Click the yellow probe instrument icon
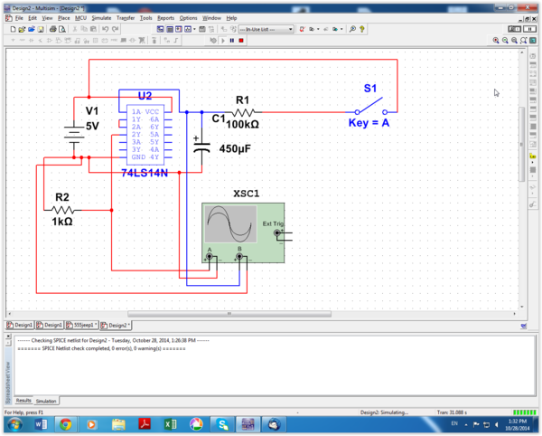The image size is (542, 436). [x=533, y=156]
